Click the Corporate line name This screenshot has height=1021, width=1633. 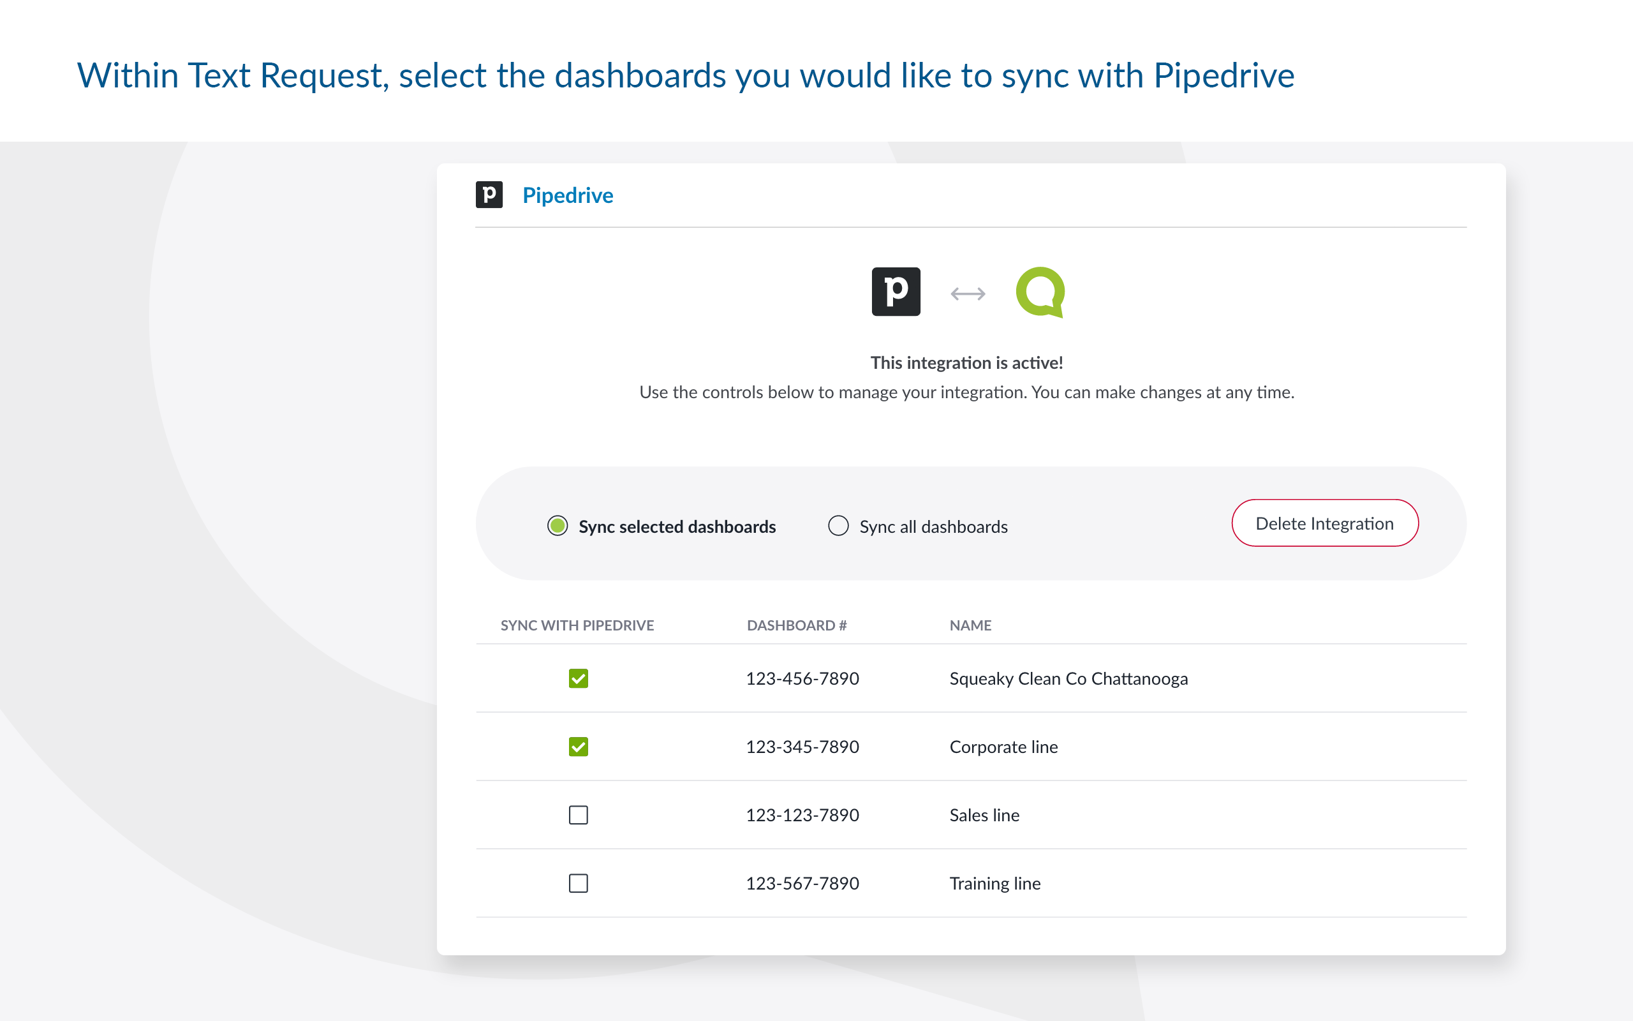(x=1003, y=746)
